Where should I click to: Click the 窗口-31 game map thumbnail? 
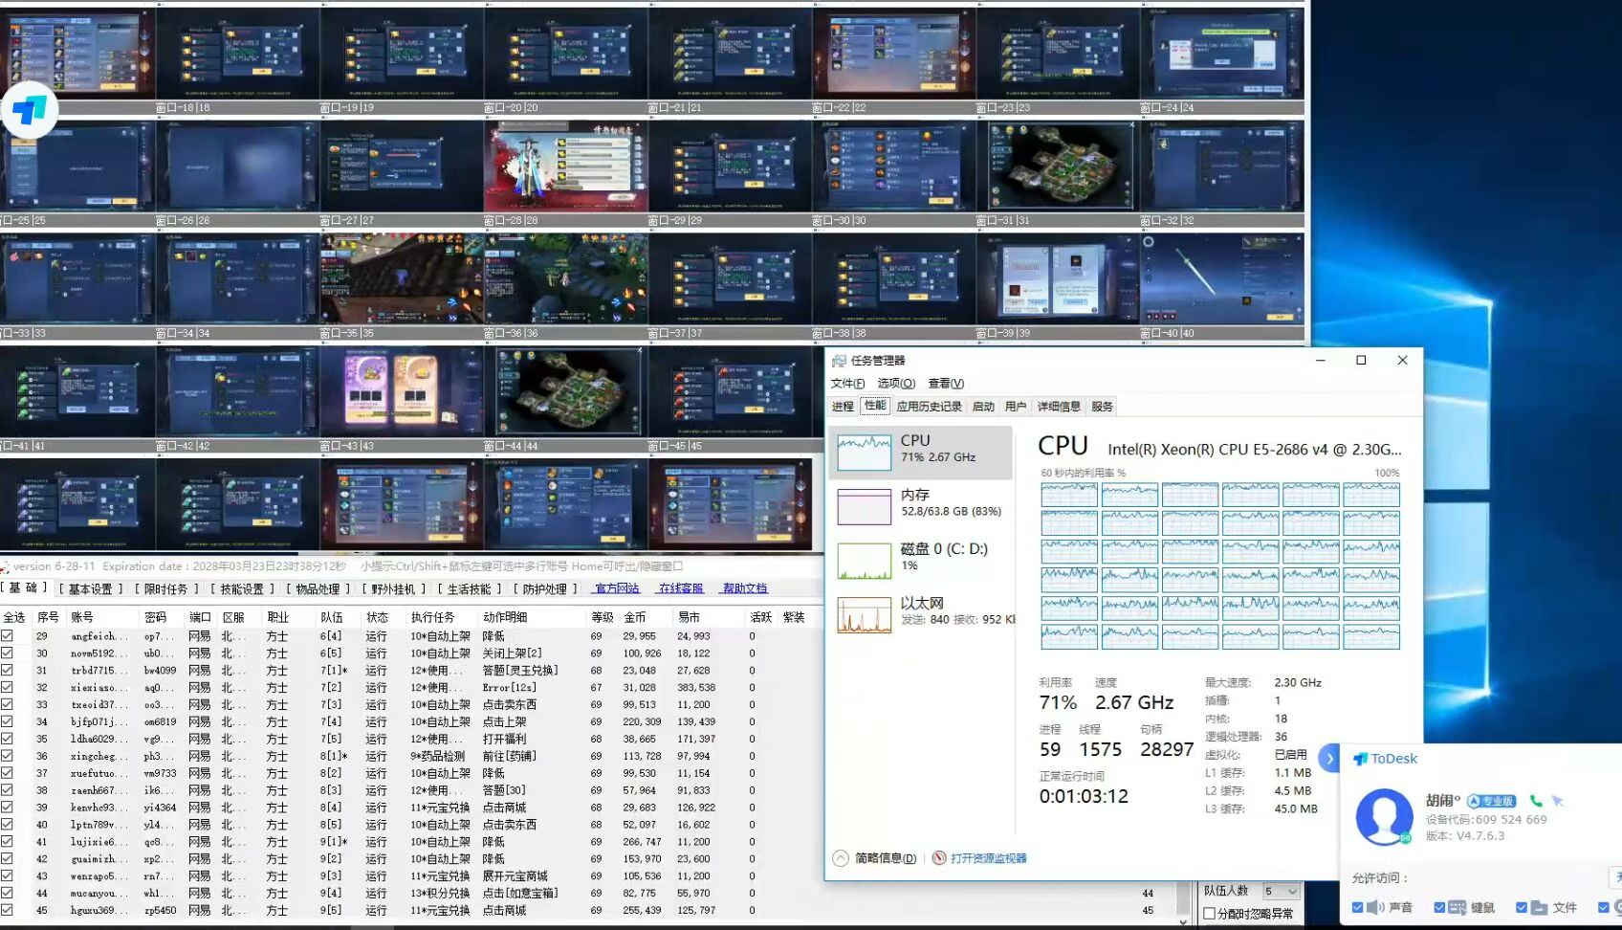coord(1058,166)
